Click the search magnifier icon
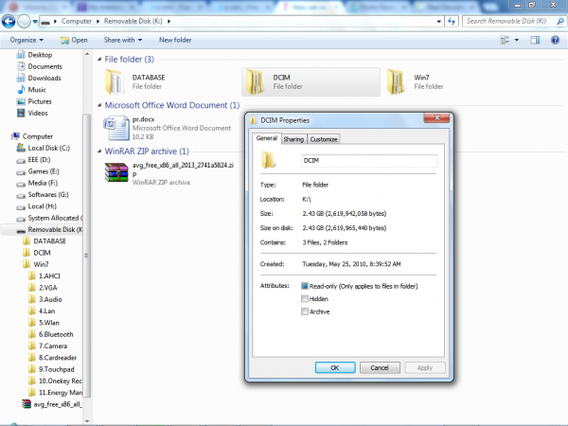Screen dimensions: 568x426 (x=560, y=22)
